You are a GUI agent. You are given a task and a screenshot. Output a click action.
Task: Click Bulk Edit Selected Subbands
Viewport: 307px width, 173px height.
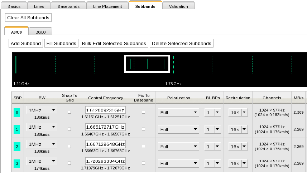tap(114, 43)
